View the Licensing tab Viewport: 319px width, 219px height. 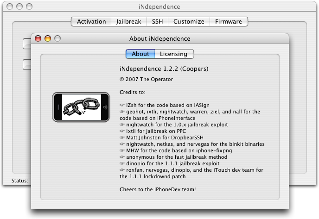click(x=173, y=54)
